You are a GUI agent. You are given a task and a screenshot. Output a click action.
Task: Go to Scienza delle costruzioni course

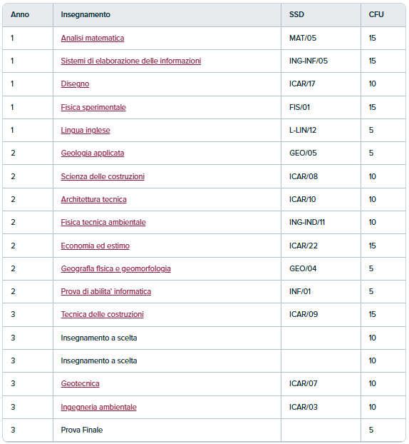103,176
